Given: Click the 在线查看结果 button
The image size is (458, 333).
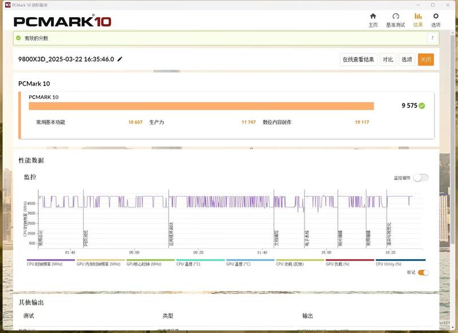Looking at the screenshot, I should pos(358,60).
